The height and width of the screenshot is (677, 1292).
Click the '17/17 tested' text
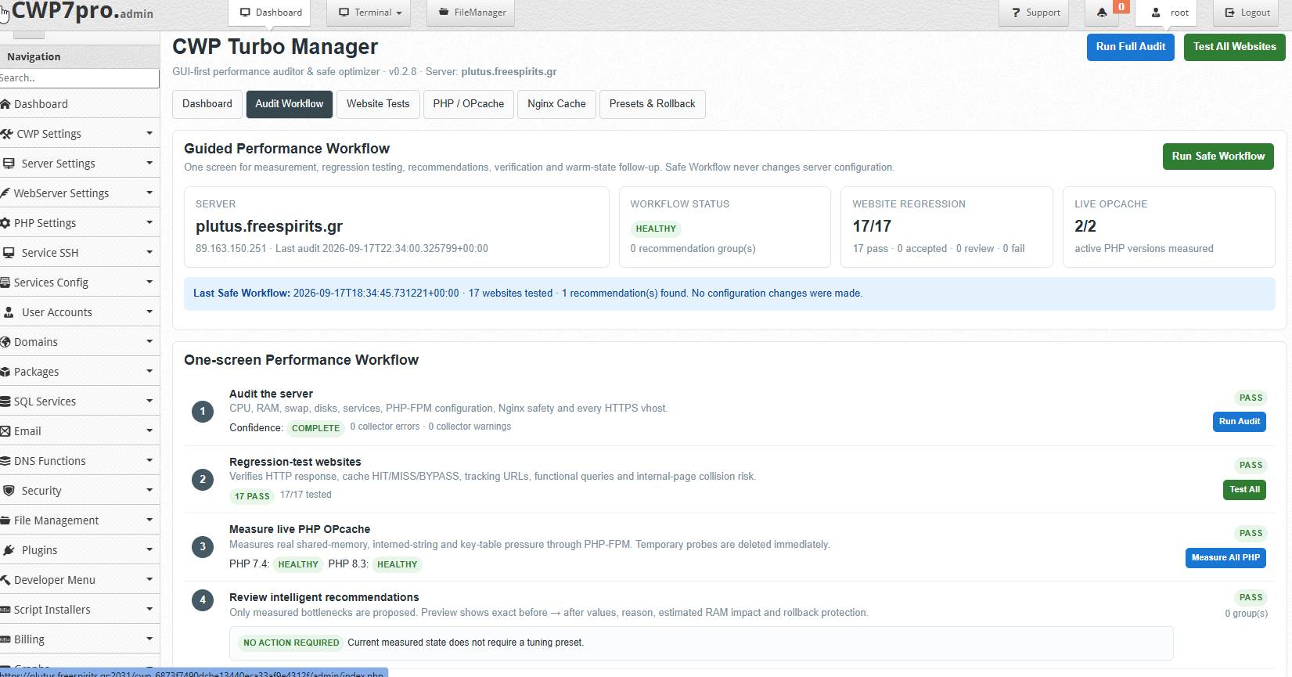pos(306,495)
